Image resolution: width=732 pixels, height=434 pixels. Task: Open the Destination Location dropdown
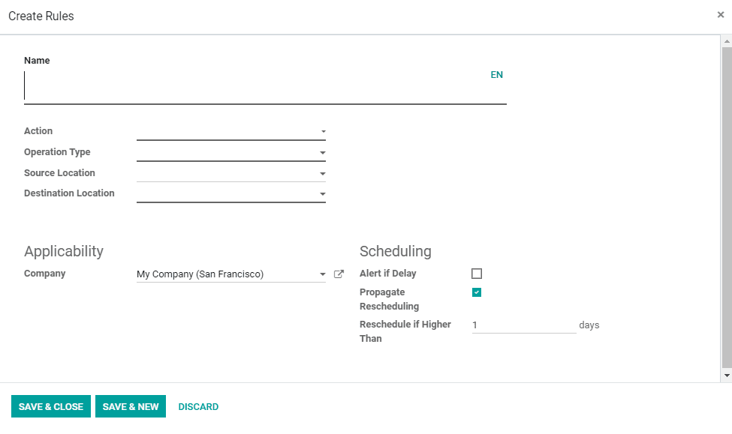click(x=323, y=194)
